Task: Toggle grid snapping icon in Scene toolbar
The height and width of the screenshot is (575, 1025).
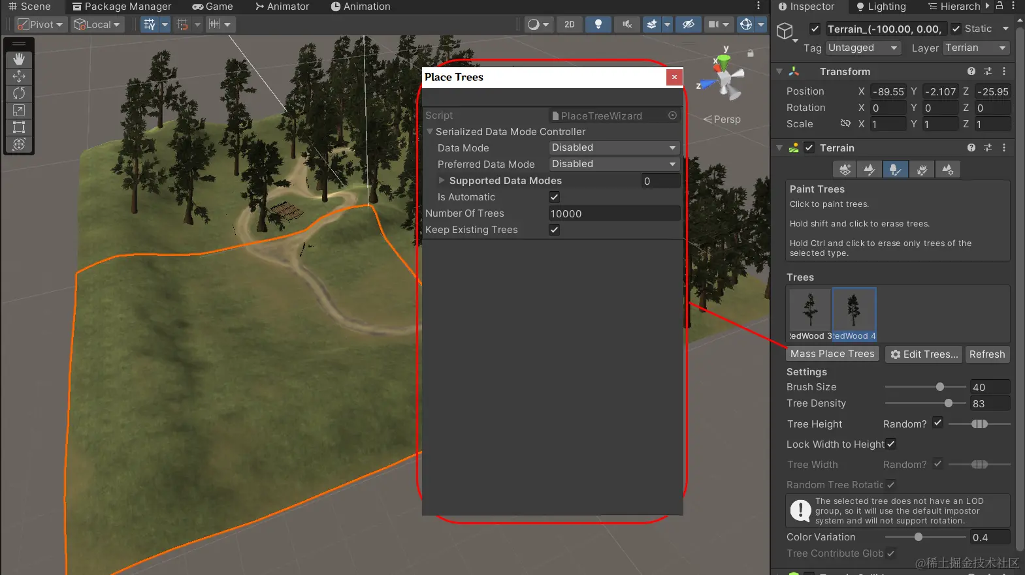Action: (x=182, y=24)
